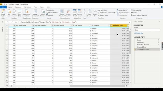Click the table menu icon in header corner

point(7,26)
